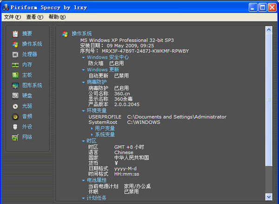Screen dimensions: 279x204
Task: Collapse the 时区 section
Action: click(x=83, y=141)
